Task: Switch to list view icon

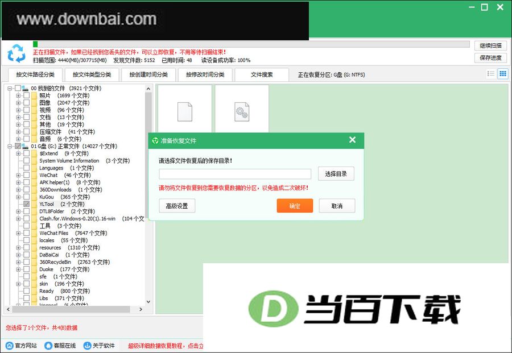Action: [491, 74]
